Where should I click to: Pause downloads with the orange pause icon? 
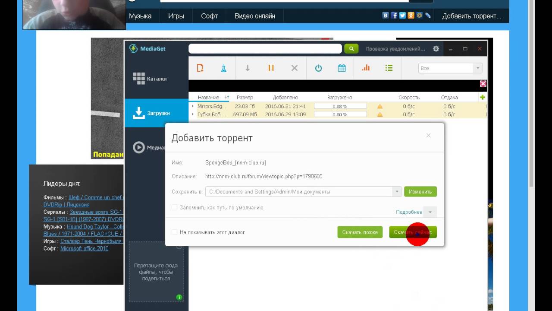(271, 68)
